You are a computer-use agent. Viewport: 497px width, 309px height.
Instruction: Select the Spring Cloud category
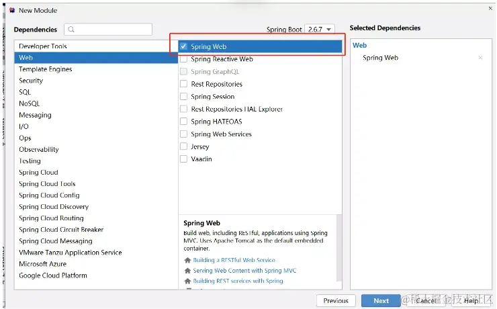(96, 172)
